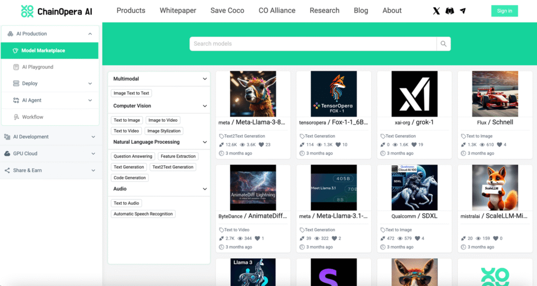
Task: Click the X (Twitter) icon in header
Action: click(436, 11)
